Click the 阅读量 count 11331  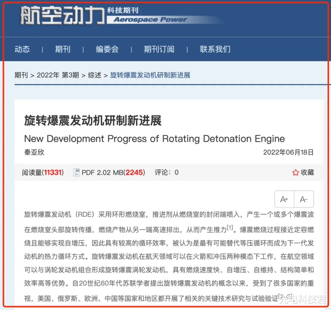53,173
